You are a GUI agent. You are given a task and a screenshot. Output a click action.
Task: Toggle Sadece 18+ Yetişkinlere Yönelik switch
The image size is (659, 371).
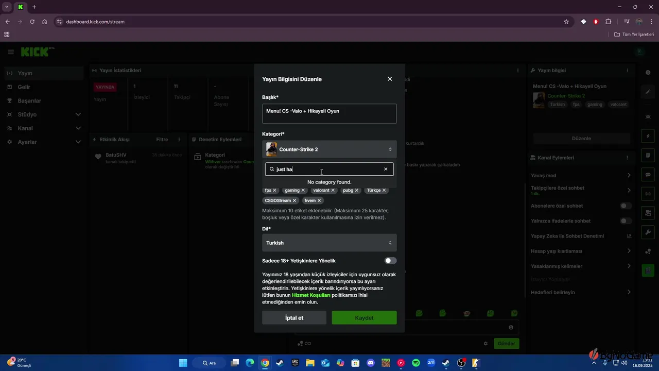tap(390, 261)
